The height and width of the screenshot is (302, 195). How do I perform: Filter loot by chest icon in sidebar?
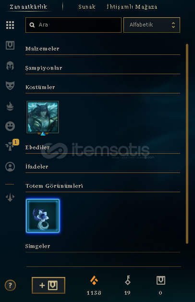click(x=10, y=45)
